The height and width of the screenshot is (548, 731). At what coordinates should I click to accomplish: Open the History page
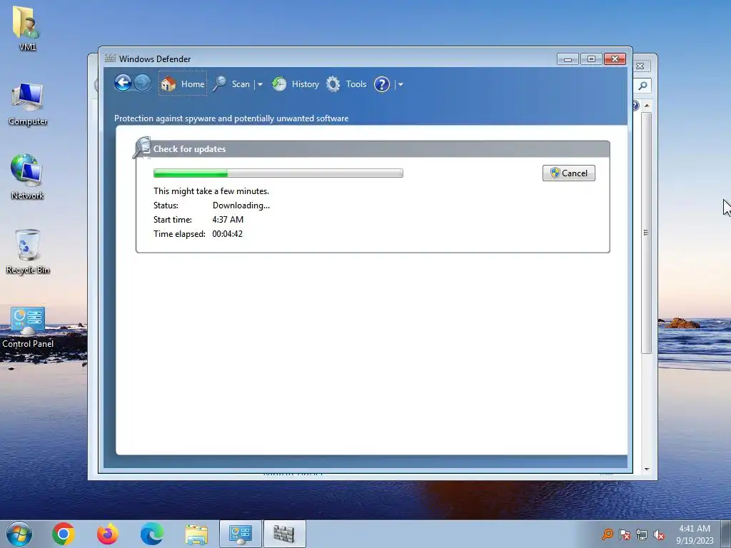[x=296, y=84]
